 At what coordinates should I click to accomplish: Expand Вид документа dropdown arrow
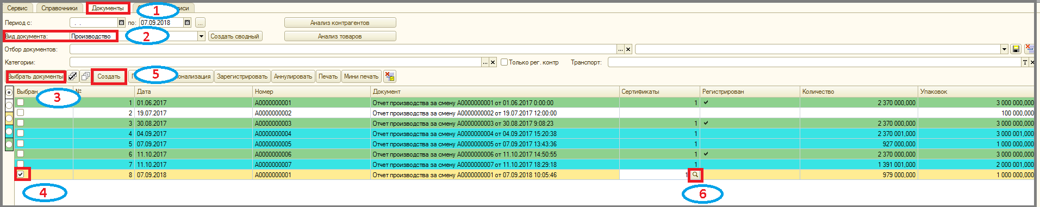tap(201, 36)
